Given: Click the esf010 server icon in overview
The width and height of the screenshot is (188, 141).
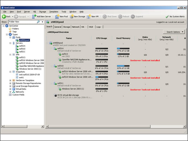Looking at the screenshot, I should pos(55,66).
